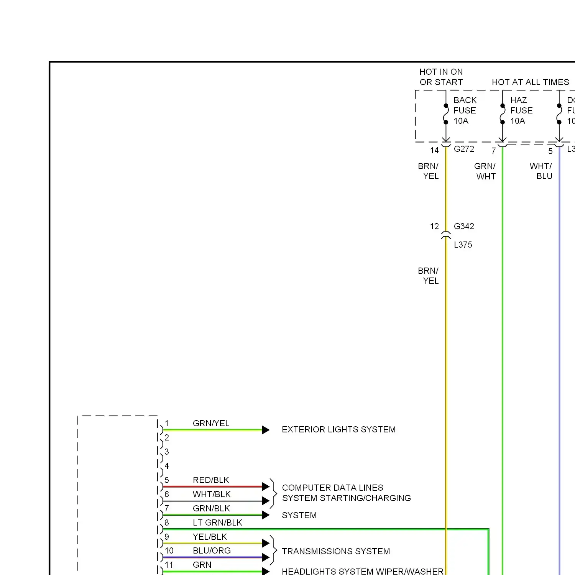The image size is (575, 575).
Task: Click the HOT IN ON OR START label
Action: (441, 77)
